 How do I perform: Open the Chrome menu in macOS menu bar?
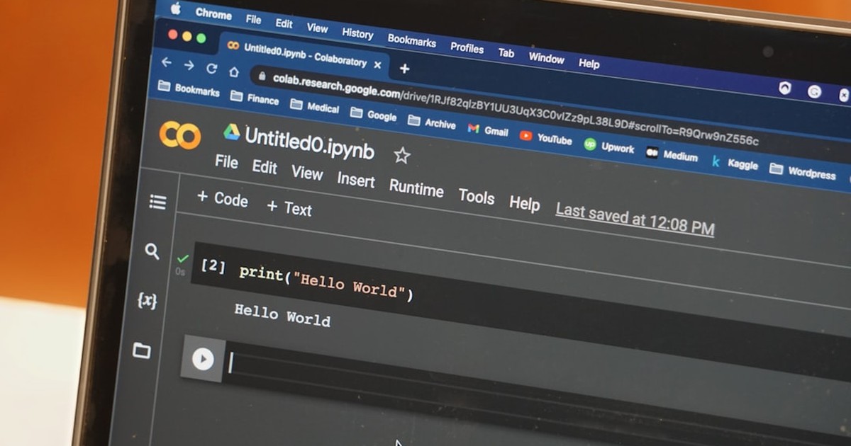(x=213, y=14)
